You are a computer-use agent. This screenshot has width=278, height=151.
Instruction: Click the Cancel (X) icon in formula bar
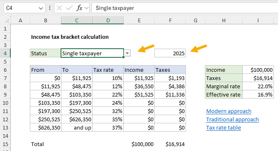click(x=59, y=8)
